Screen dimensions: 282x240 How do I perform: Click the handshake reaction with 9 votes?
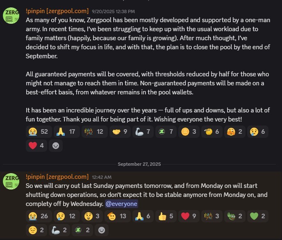119,132
